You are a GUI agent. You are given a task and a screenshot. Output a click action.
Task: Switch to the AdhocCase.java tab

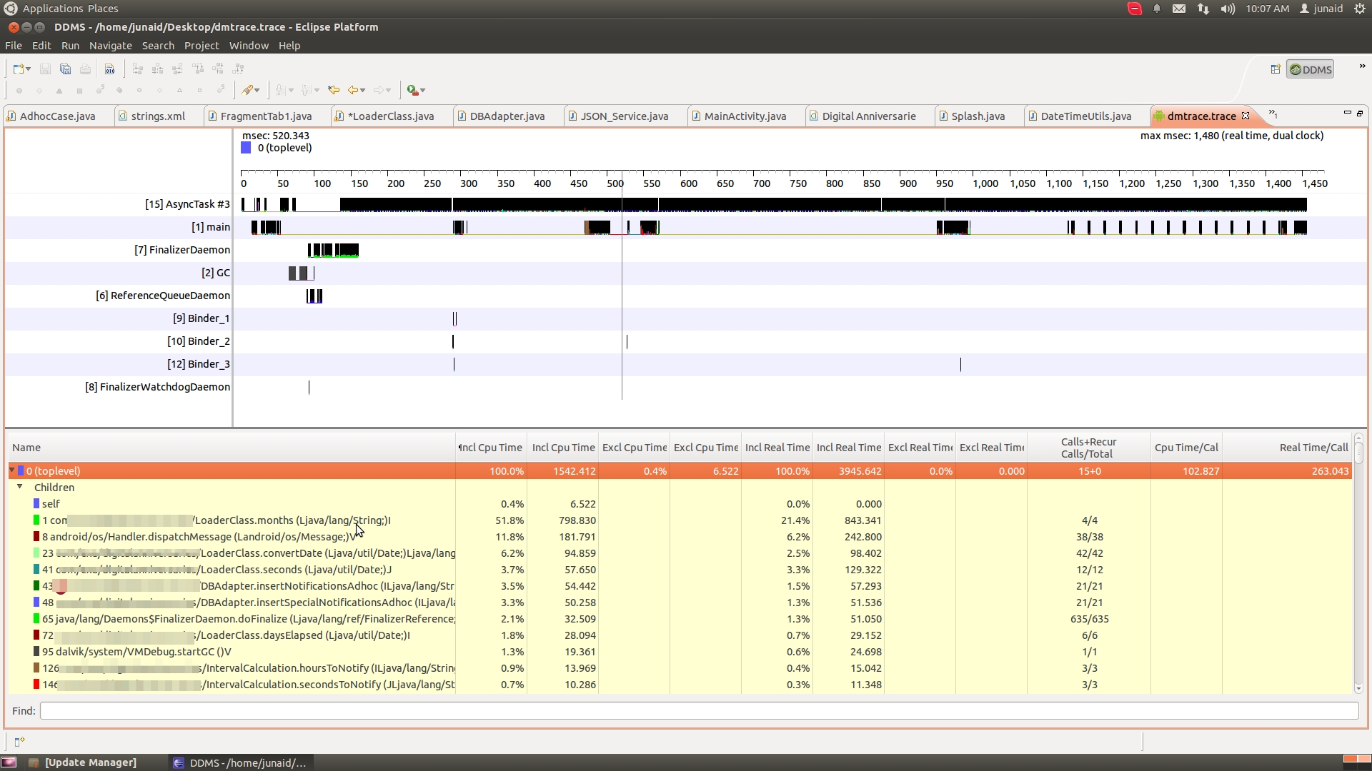pyautogui.click(x=57, y=116)
